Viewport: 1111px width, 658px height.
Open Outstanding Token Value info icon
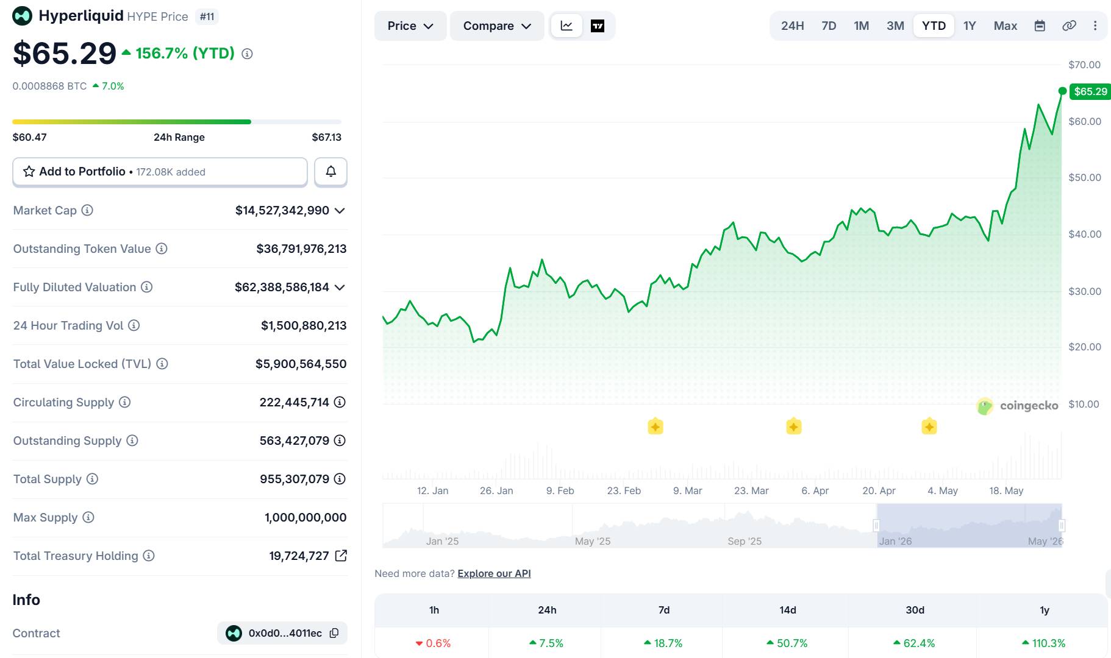[162, 249]
